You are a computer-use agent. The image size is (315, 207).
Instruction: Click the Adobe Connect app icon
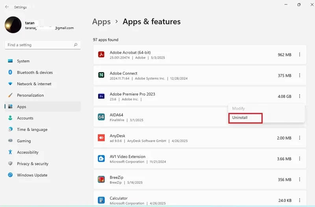(x=101, y=75)
